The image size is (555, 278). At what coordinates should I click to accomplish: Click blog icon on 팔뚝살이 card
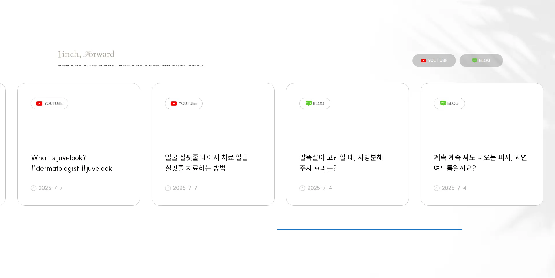pos(308,103)
